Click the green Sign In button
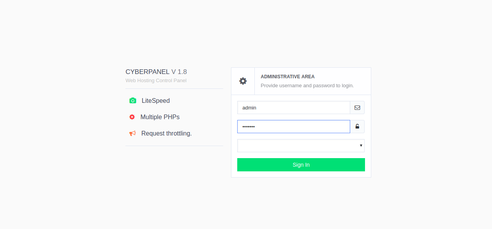Viewport: 492px width, 229px height. [301, 165]
